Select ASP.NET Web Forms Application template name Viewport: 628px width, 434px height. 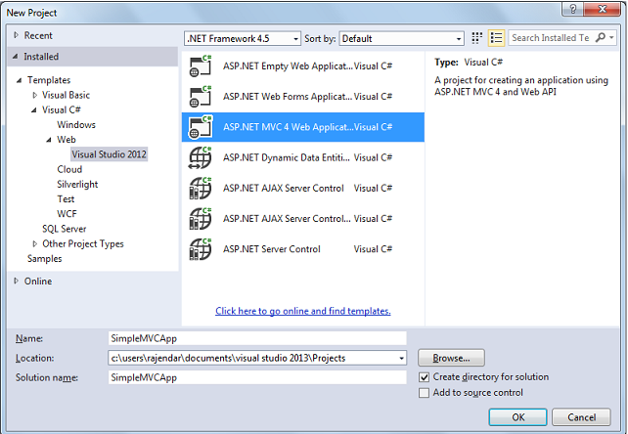[288, 97]
